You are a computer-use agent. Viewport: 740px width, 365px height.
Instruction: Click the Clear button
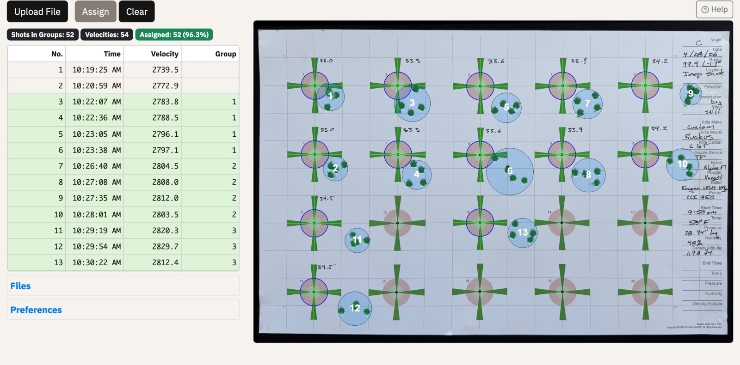click(x=137, y=12)
